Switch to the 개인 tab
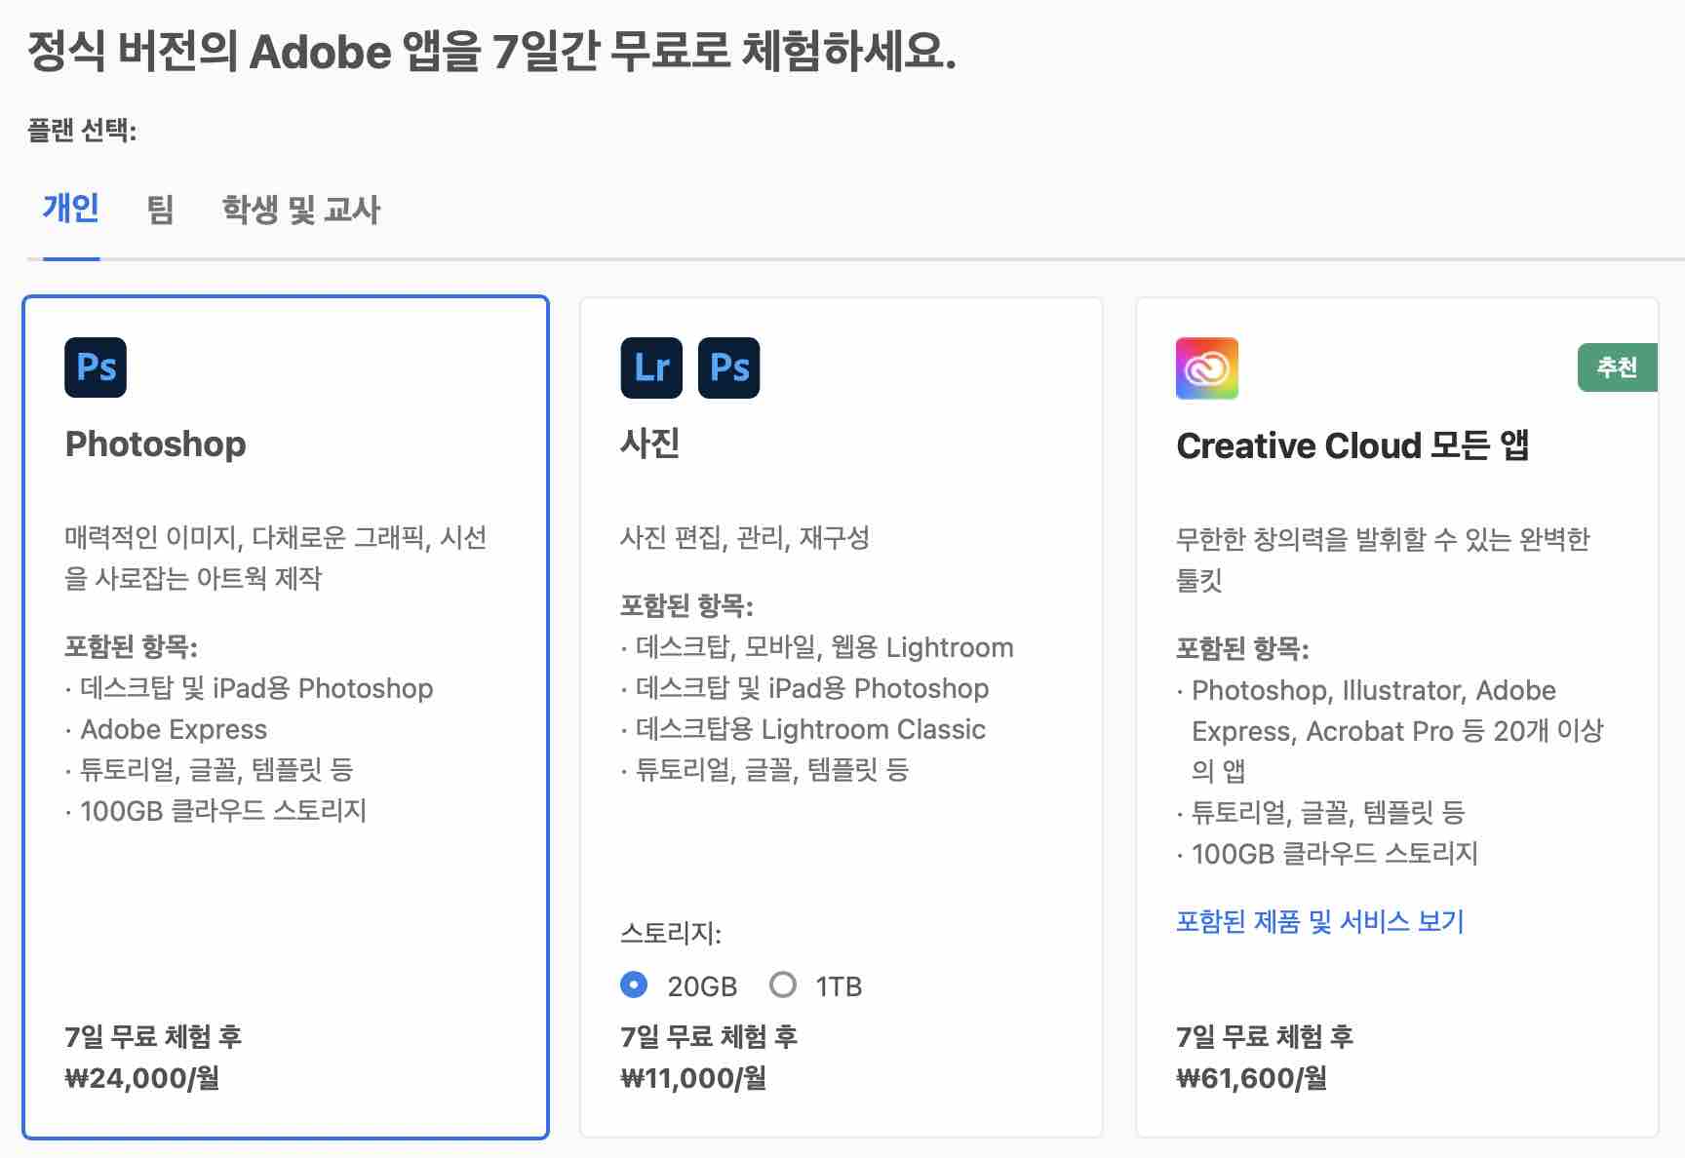The width and height of the screenshot is (1685, 1158). (x=70, y=208)
